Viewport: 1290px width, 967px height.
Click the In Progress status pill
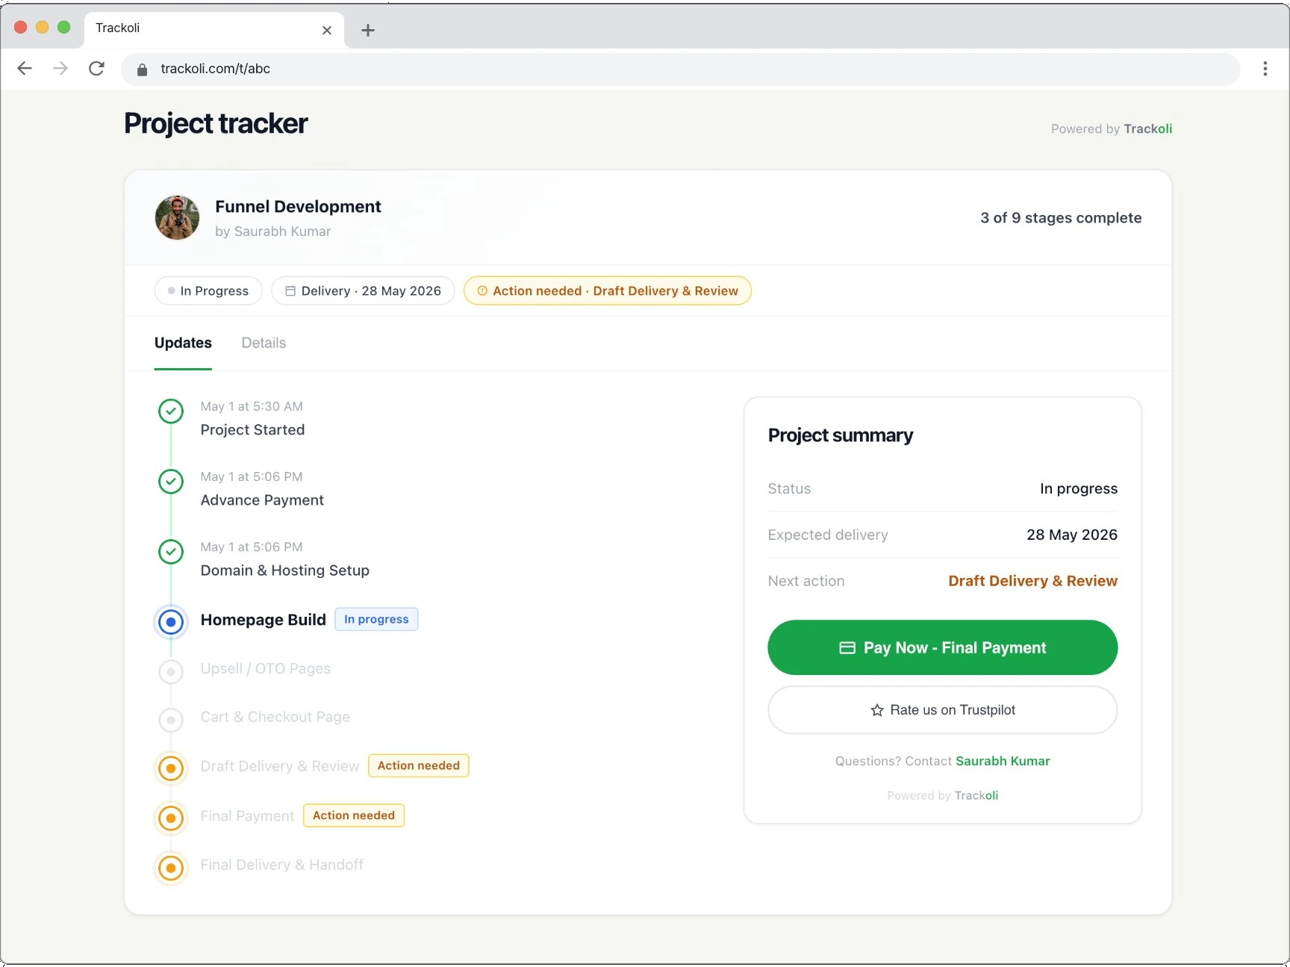point(208,290)
